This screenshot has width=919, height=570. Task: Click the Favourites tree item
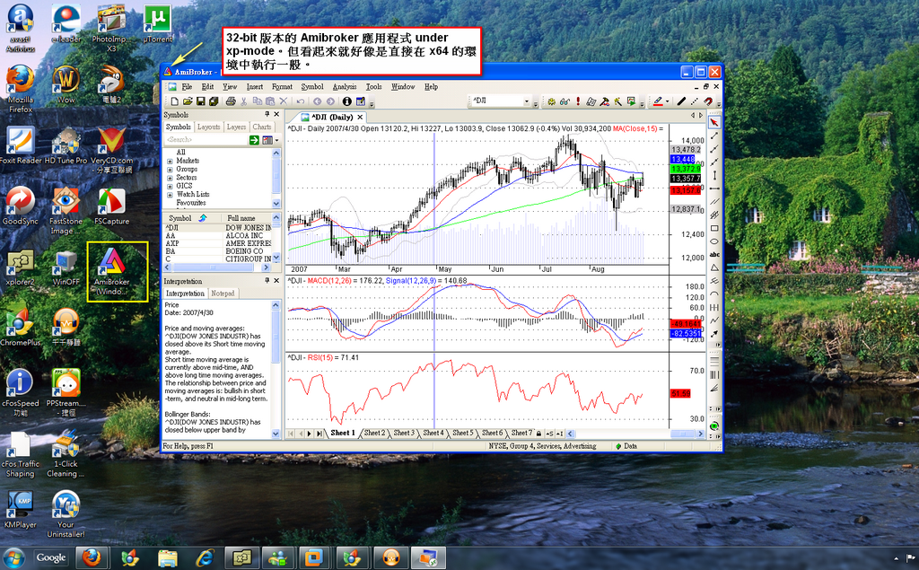tap(191, 202)
